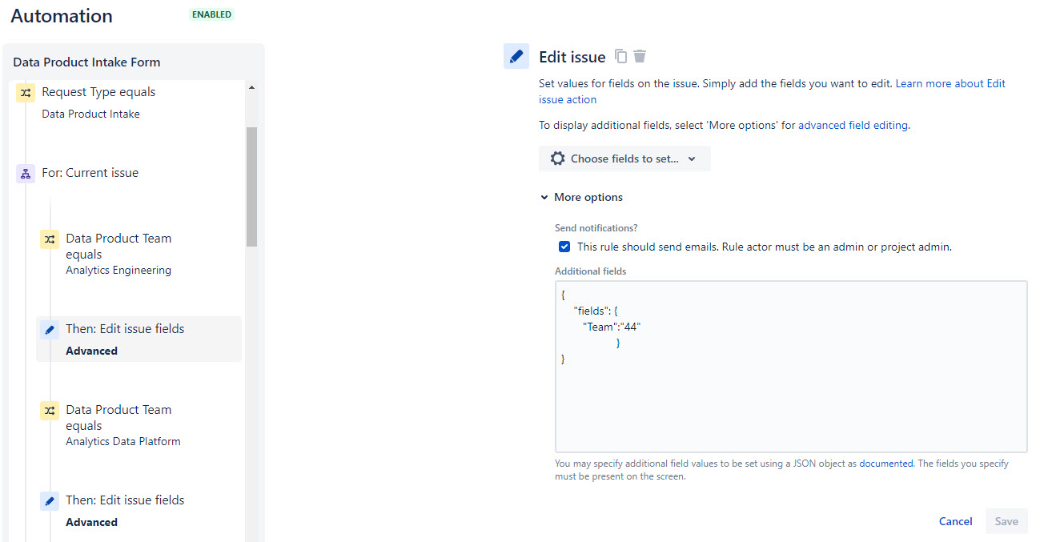
Task: Click the Edit issue pencil icon
Action: (x=516, y=57)
